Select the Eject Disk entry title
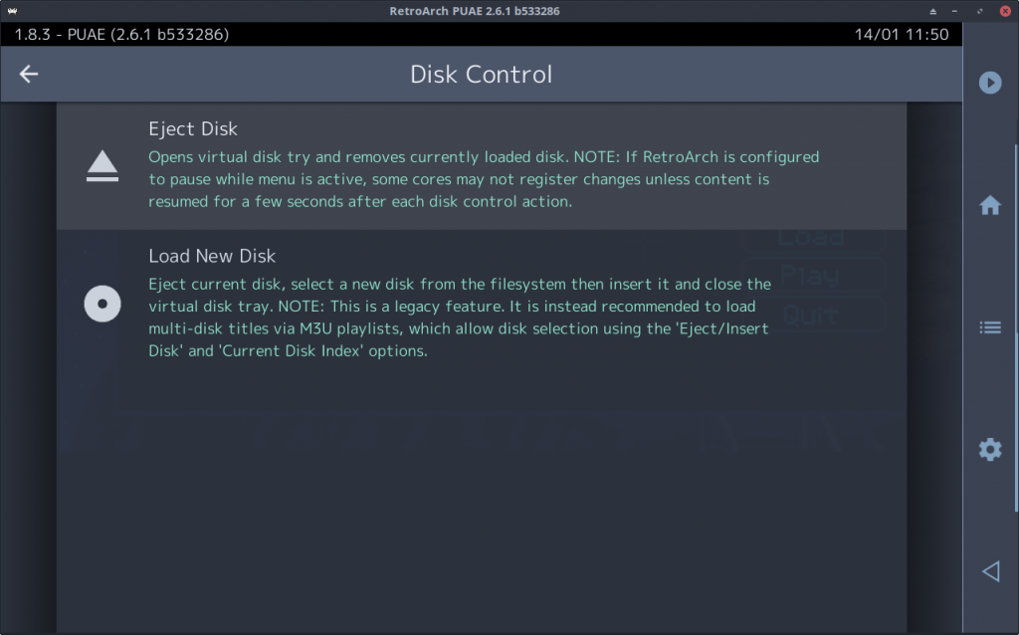This screenshot has height=635, width=1019. 193,128
